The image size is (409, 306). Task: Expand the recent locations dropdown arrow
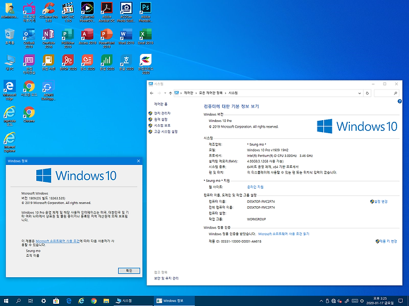[165, 93]
